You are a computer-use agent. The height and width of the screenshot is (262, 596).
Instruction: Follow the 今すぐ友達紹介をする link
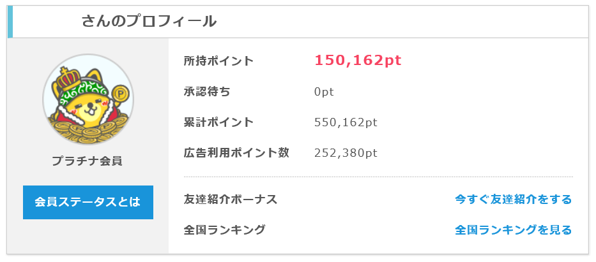(513, 199)
